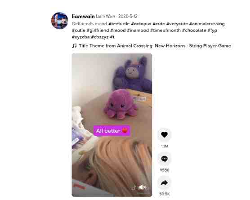Image resolution: width=250 pixels, height=200 pixels.
Task: Open the #inamood hashtag
Action: tap(138, 30)
